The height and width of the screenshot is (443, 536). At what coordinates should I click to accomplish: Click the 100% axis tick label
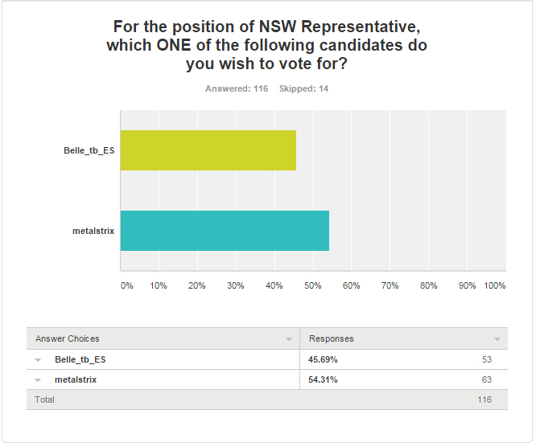click(495, 285)
